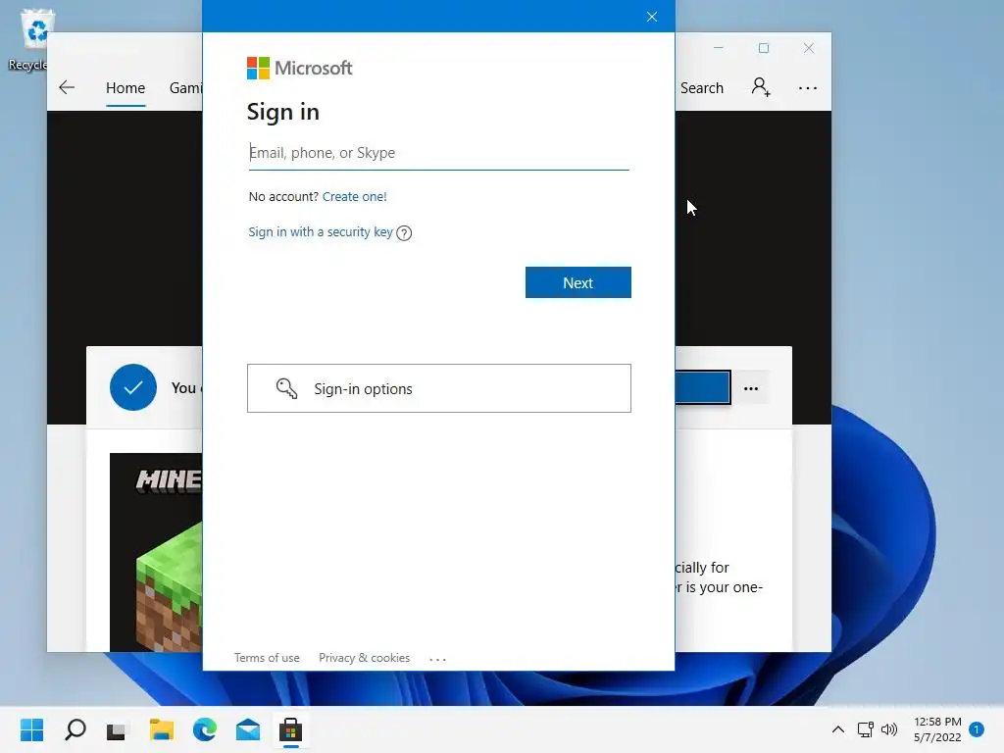Click Search in the Store window

tap(702, 87)
